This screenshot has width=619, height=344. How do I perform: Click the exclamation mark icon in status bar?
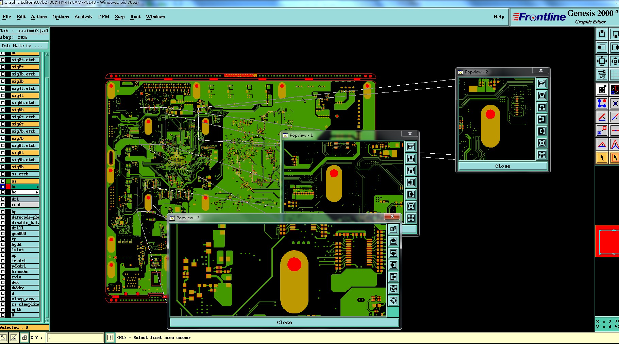(110, 338)
